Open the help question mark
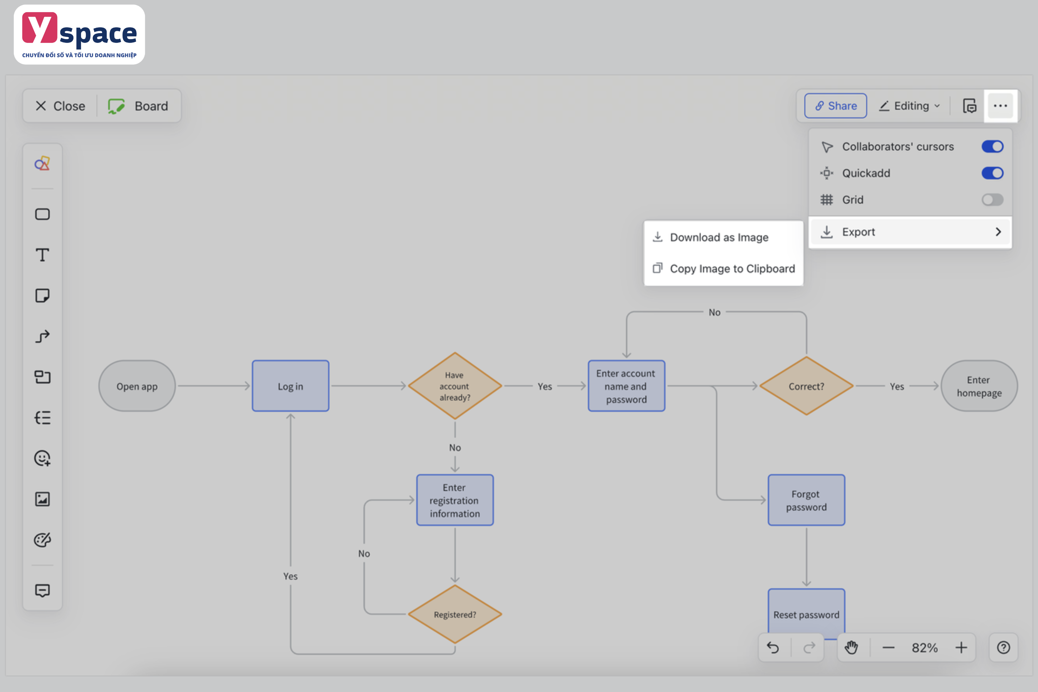The height and width of the screenshot is (692, 1038). [1004, 647]
